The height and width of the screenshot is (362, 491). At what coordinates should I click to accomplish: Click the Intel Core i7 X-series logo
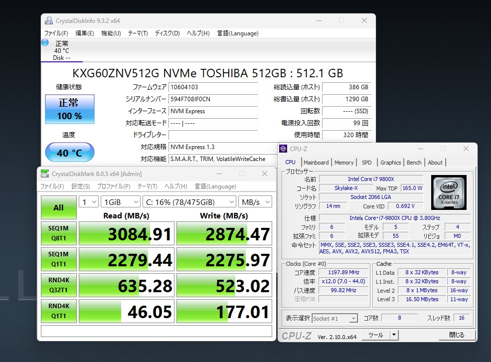click(x=449, y=192)
